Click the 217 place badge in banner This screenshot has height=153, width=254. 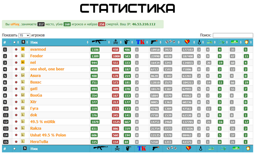41,24
